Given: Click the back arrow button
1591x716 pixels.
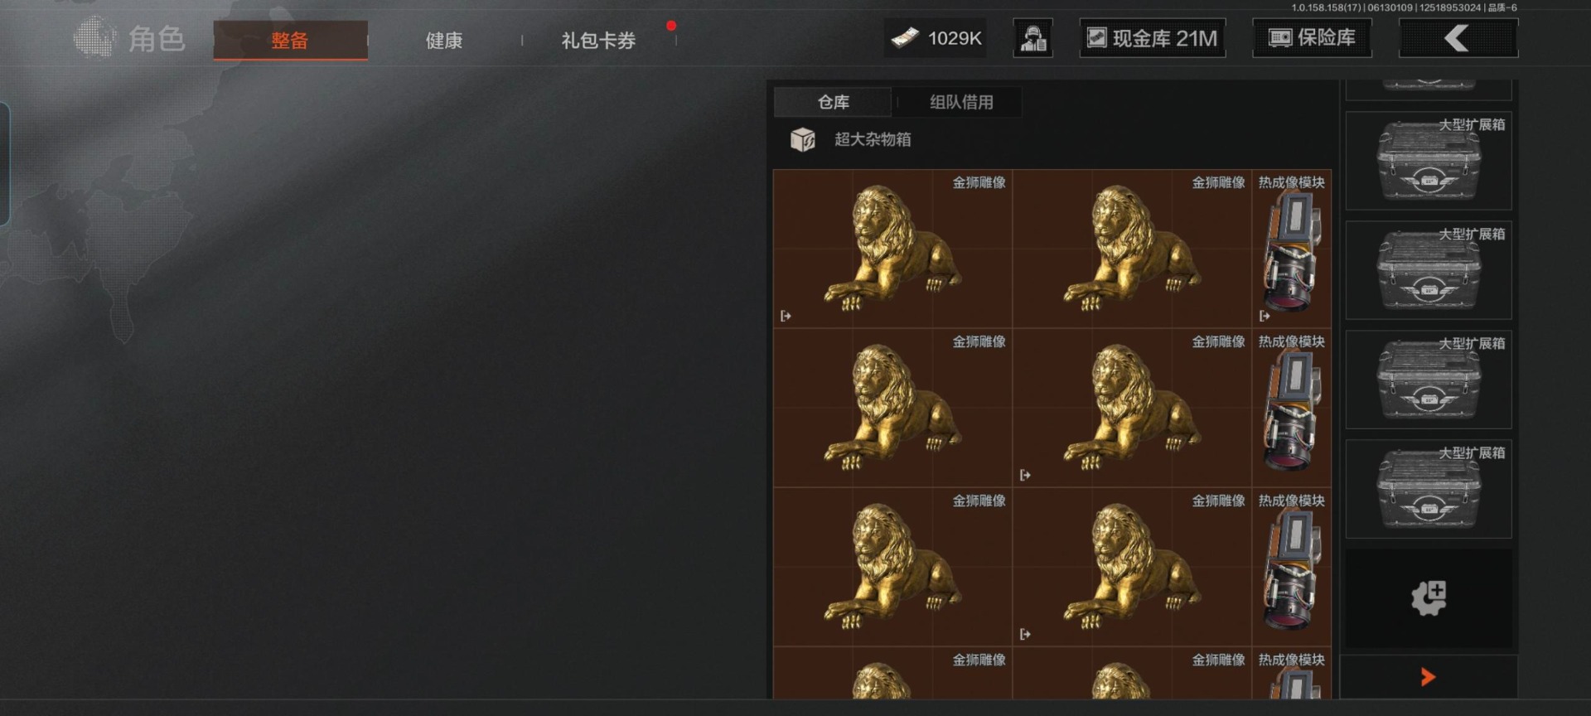Looking at the screenshot, I should tap(1458, 38).
